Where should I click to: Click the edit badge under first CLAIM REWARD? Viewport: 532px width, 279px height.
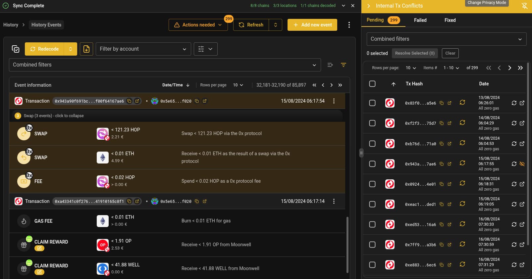click(x=39, y=248)
